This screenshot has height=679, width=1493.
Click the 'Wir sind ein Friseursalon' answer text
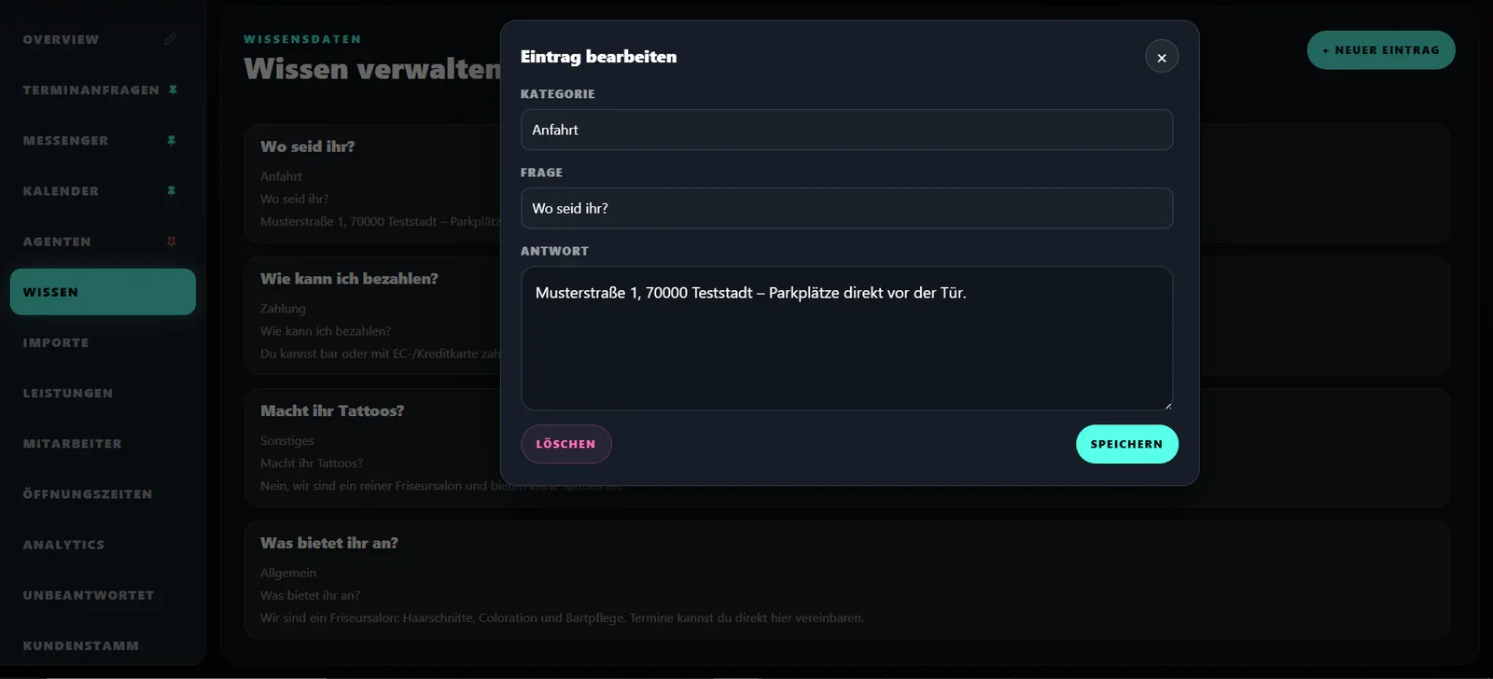click(x=562, y=617)
